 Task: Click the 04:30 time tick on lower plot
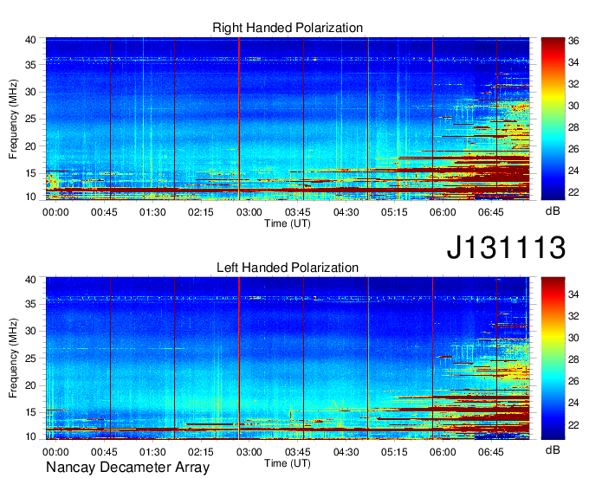[346, 452]
